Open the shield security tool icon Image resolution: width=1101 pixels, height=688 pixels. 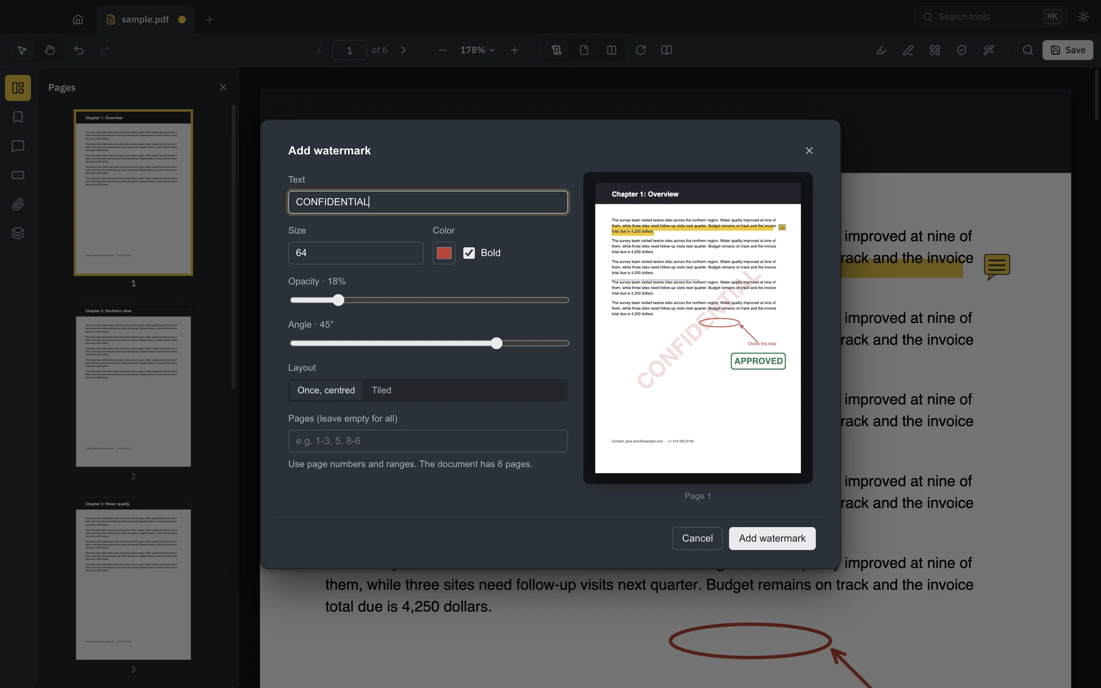[962, 50]
